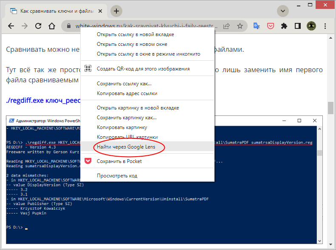
Task: Choose 'Открыть ссылку в новой вкладке'
Action: coord(147,34)
